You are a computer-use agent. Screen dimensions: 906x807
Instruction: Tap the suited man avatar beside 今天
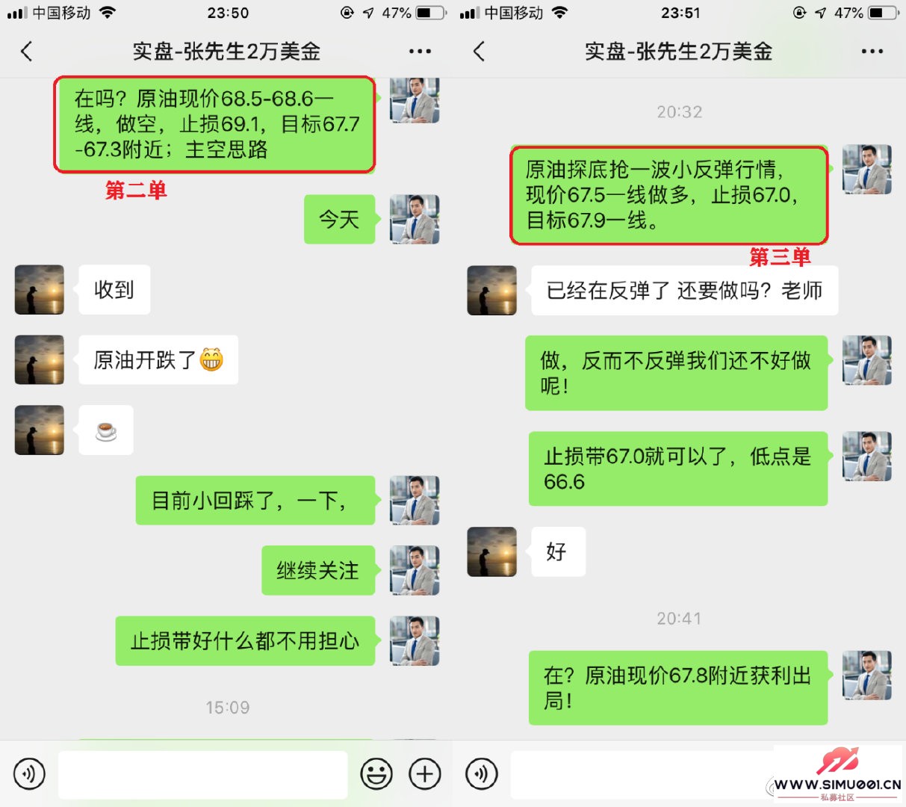click(415, 219)
